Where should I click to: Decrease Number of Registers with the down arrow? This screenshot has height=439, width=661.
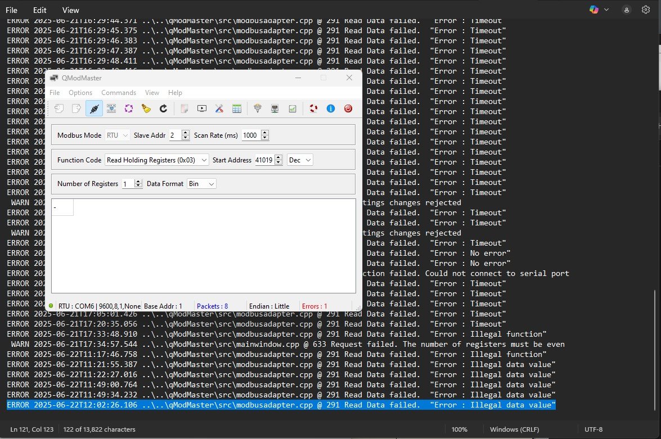(x=138, y=186)
